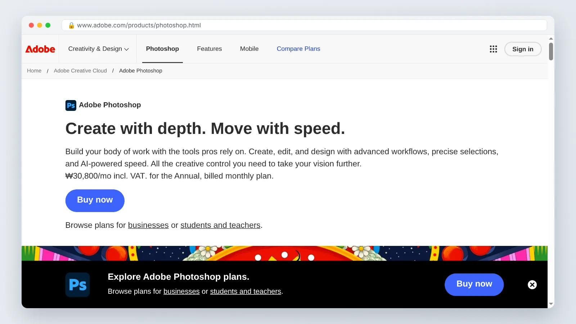This screenshot has width=576, height=324.
Task: Go to the Home breadcrumb
Action: coord(34,71)
